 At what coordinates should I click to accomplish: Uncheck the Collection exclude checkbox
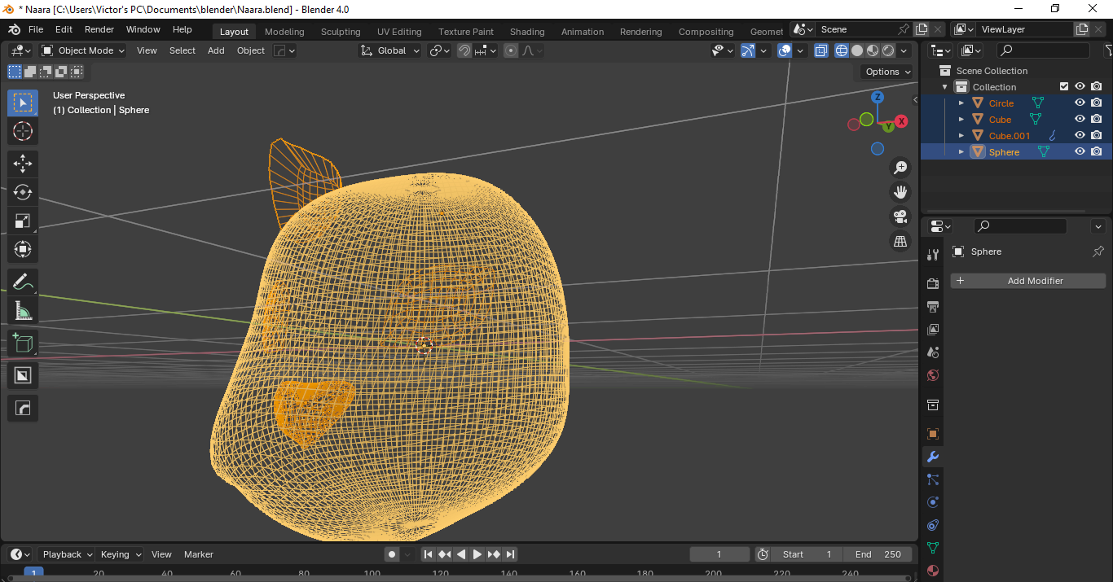click(x=1063, y=87)
